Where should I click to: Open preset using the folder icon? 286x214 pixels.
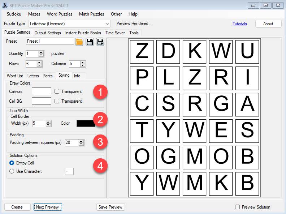coord(79,42)
